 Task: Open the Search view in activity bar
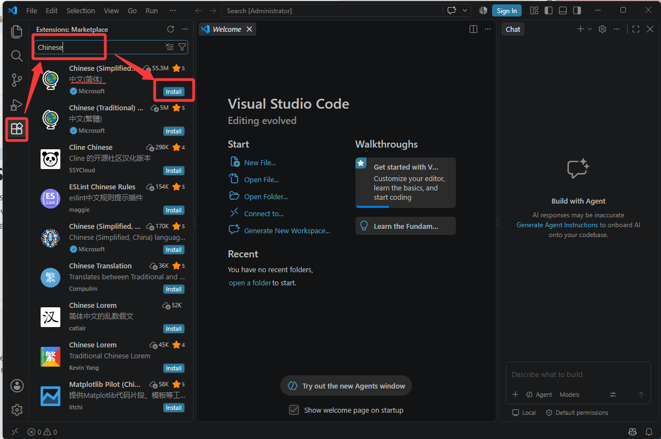(x=16, y=55)
